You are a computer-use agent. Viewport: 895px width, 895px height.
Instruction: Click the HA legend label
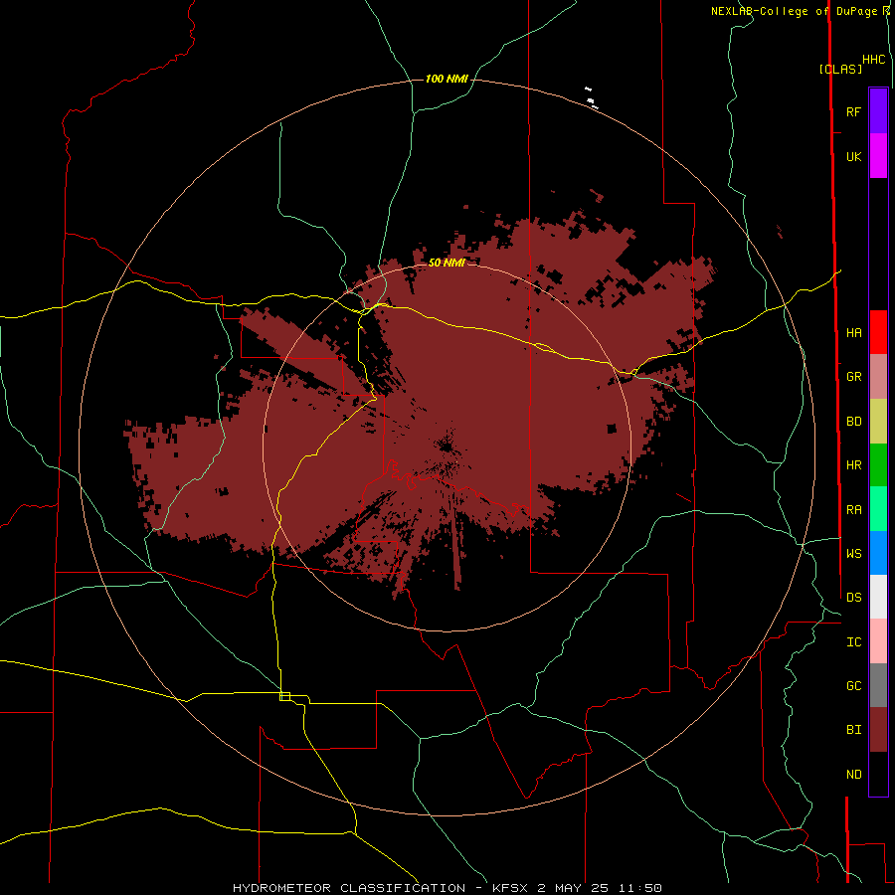(x=853, y=333)
